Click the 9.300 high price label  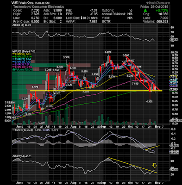pos(66,57)
